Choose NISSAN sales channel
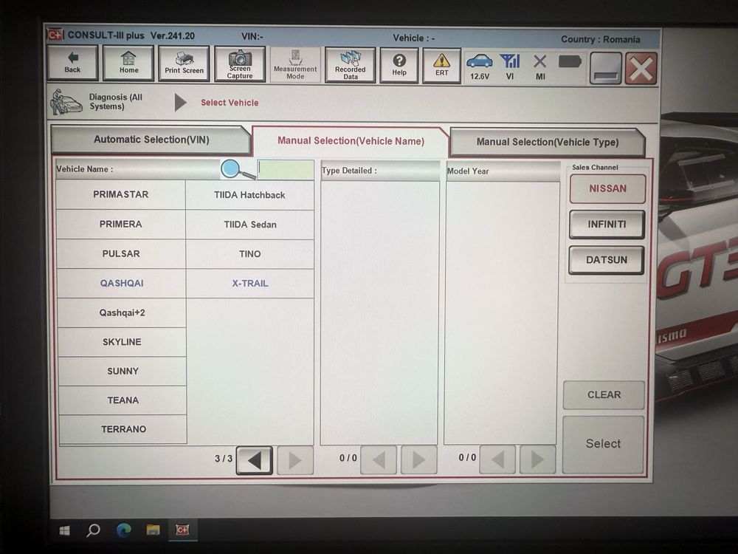 607,189
